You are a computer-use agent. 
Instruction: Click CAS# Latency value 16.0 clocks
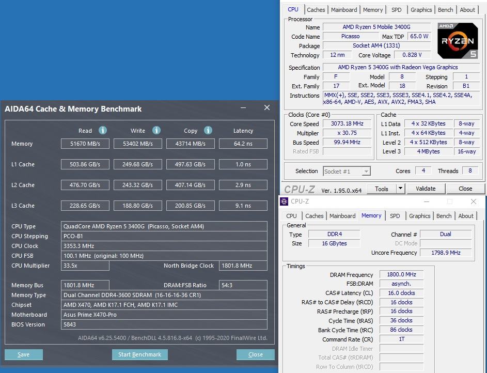click(x=401, y=293)
